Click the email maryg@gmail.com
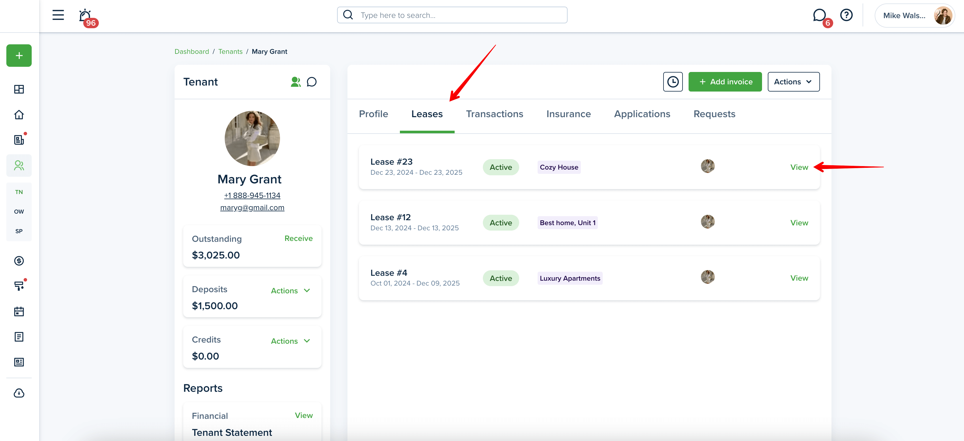The width and height of the screenshot is (964, 441). pyautogui.click(x=252, y=208)
